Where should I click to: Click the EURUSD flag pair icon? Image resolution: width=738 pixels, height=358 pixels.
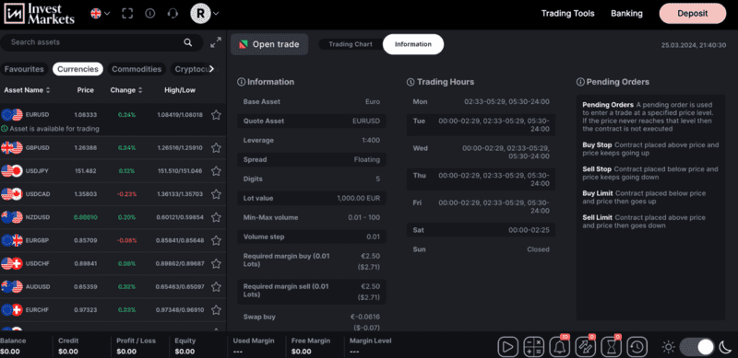click(x=12, y=115)
